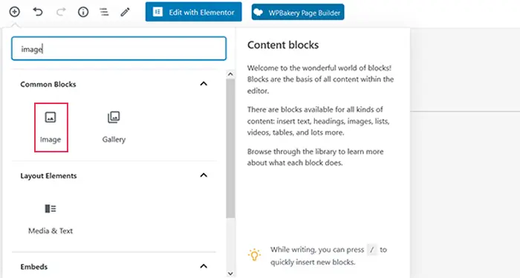
Task: Click the slash shortcut key hint
Action: click(371, 250)
